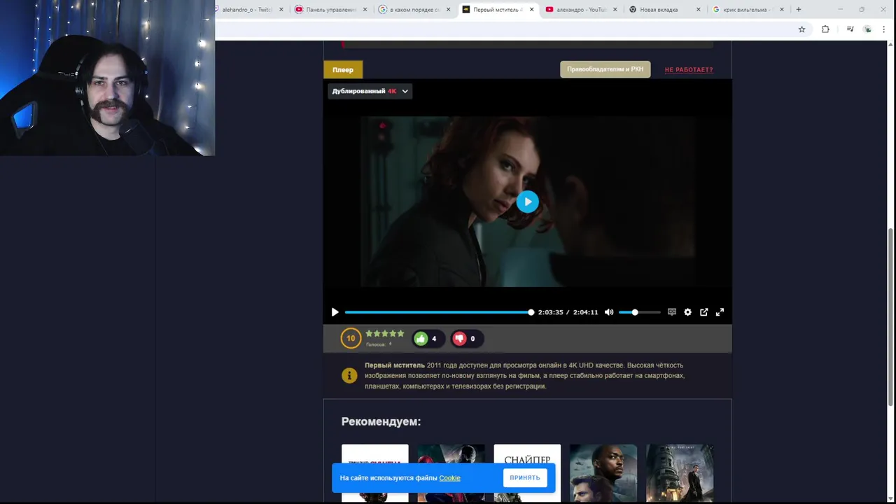Click the НЕ РАБОТАЕТ? link

tap(689, 69)
